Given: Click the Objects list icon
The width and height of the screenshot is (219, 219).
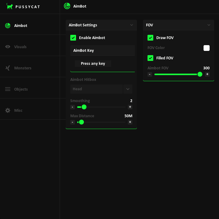Looking at the screenshot, I should [x=8, y=89].
